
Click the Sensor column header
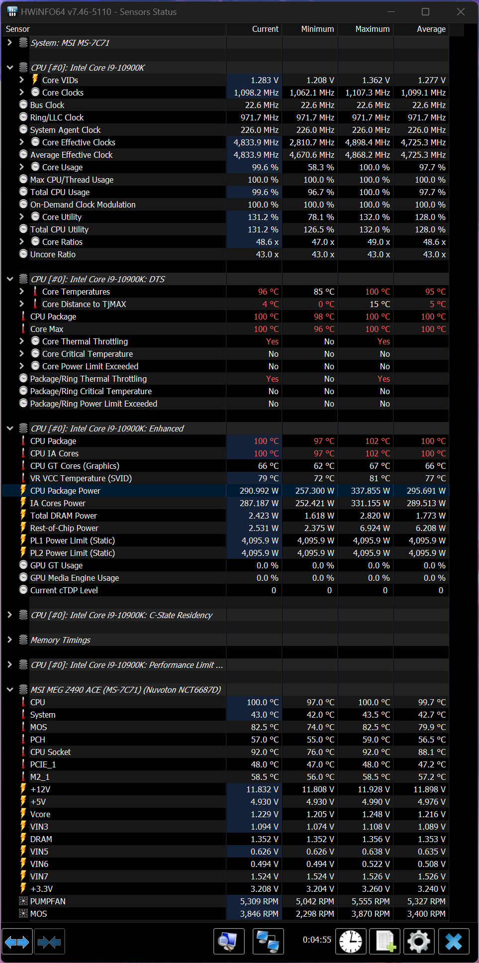pos(114,29)
